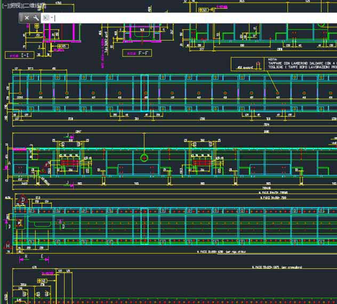Select the magenta H section arrow at bottom
The width and height of the screenshot is (337, 304).
23,258
